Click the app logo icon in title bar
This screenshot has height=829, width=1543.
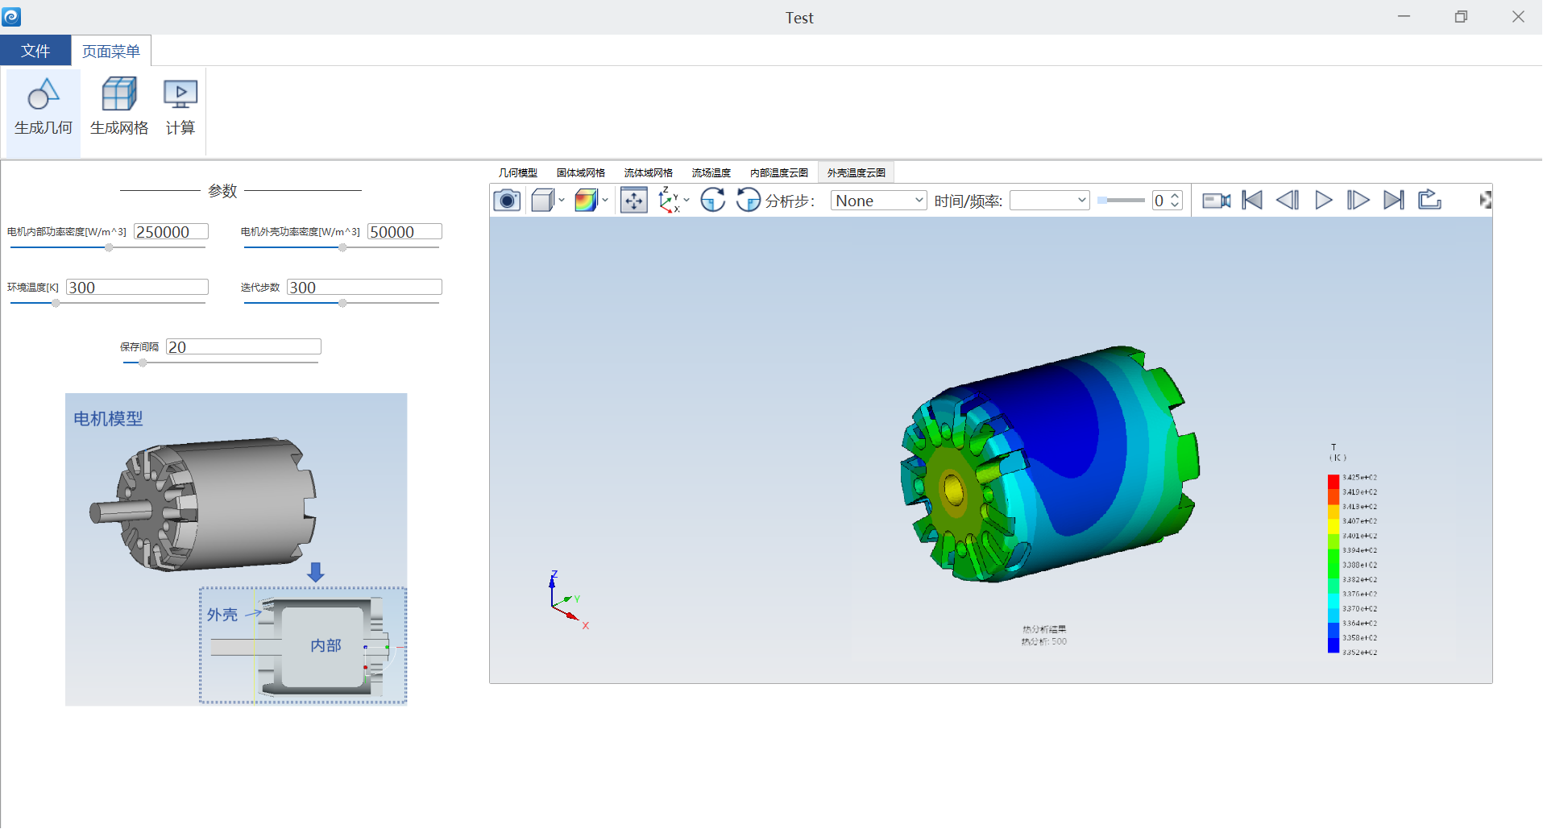[x=11, y=17]
